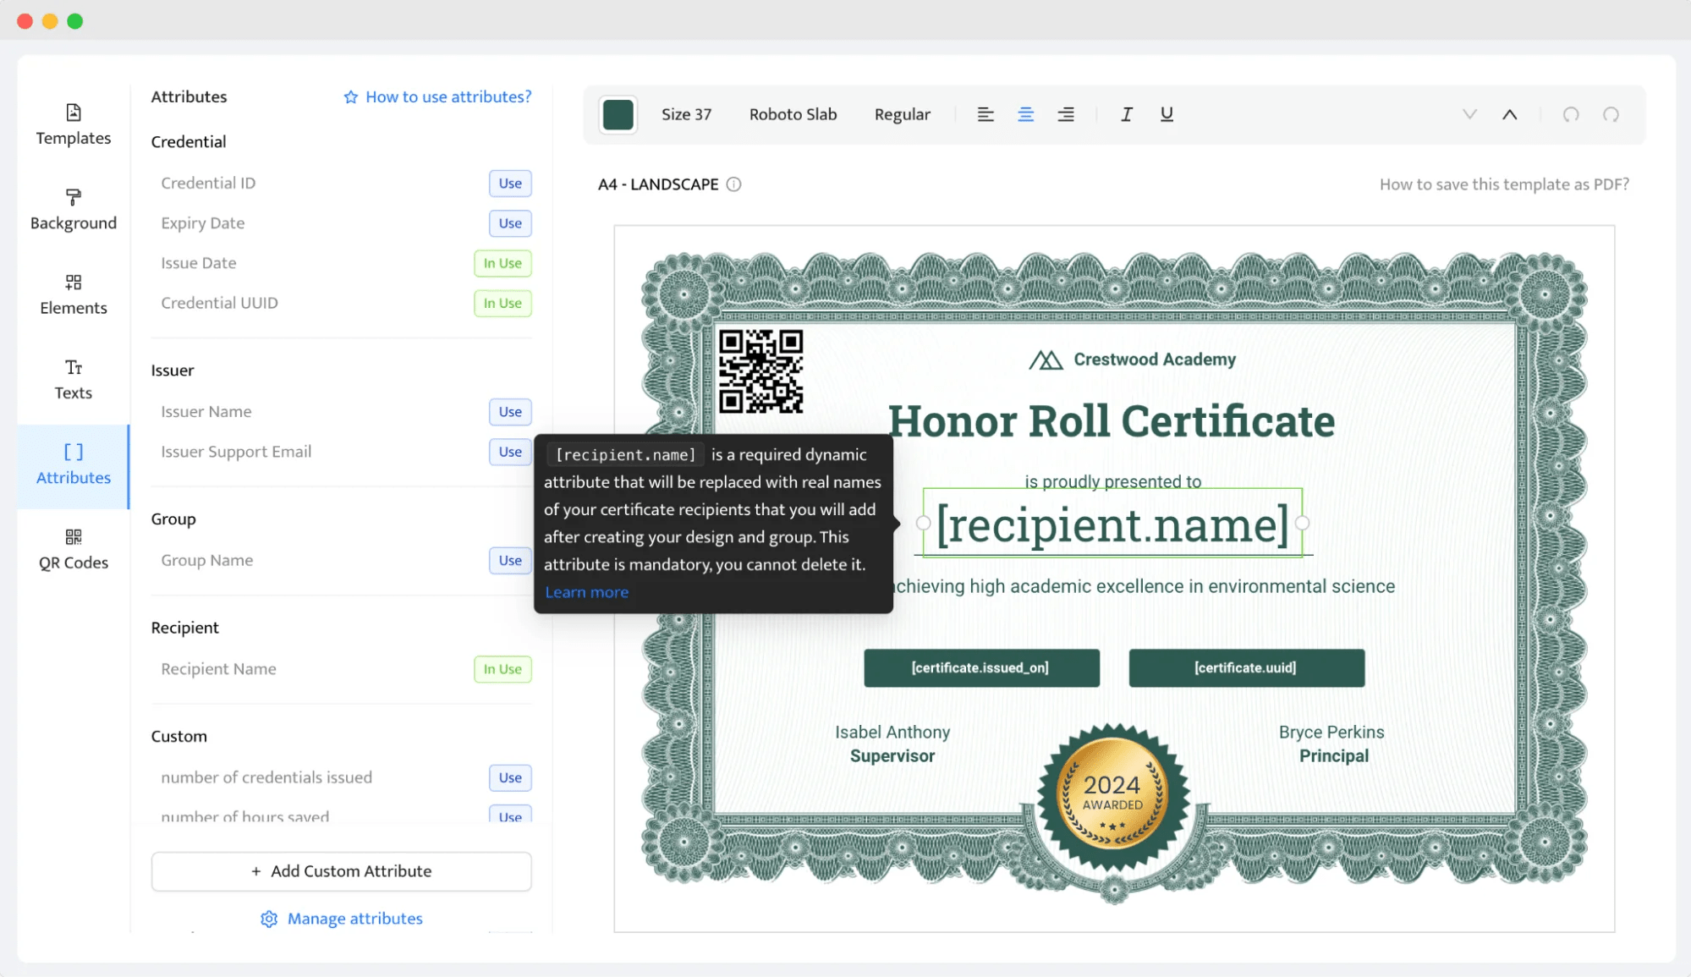Open the A4 landscape info icon
The height and width of the screenshot is (977, 1691).
(733, 184)
